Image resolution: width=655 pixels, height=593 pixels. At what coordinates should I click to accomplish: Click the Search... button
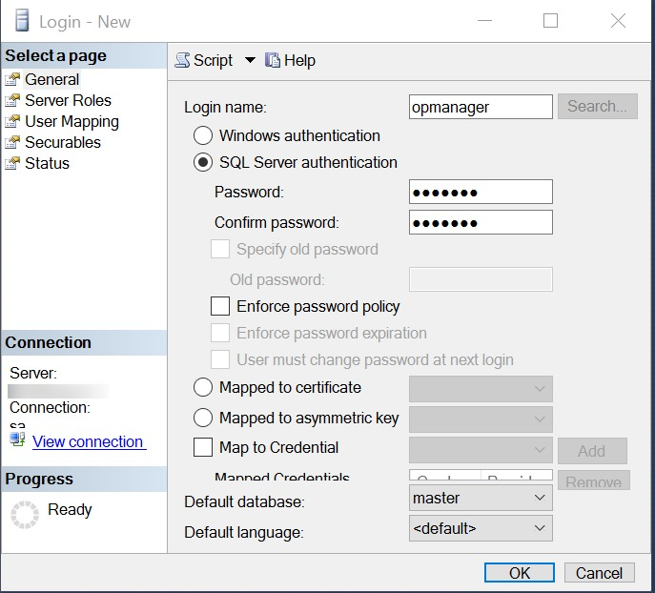point(598,107)
